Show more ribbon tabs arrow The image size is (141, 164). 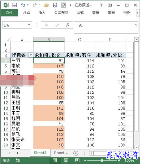[138, 13]
